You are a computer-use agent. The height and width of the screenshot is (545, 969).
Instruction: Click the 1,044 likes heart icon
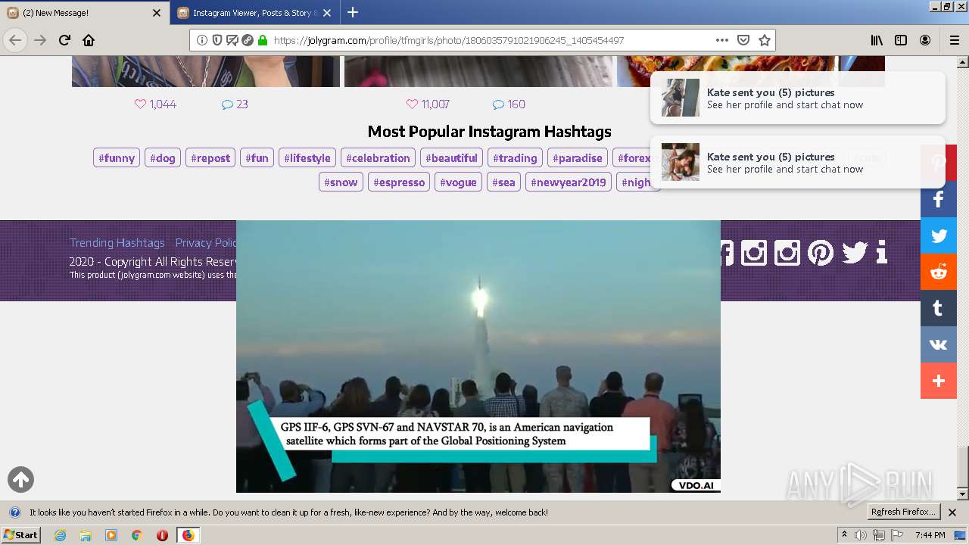(140, 104)
